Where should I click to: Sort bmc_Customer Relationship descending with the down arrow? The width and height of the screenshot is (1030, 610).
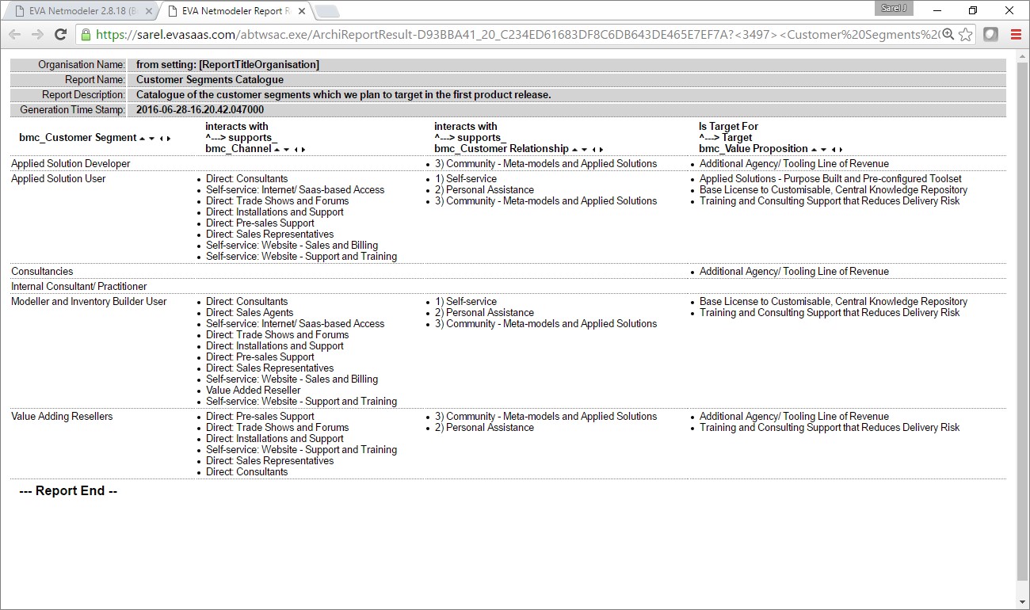[585, 150]
